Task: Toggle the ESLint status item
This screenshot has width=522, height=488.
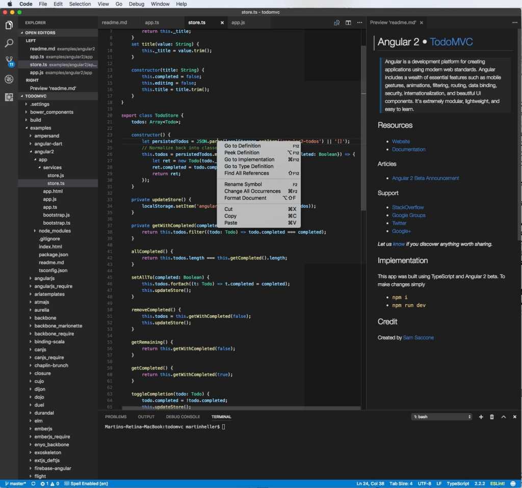Action: (x=497, y=483)
